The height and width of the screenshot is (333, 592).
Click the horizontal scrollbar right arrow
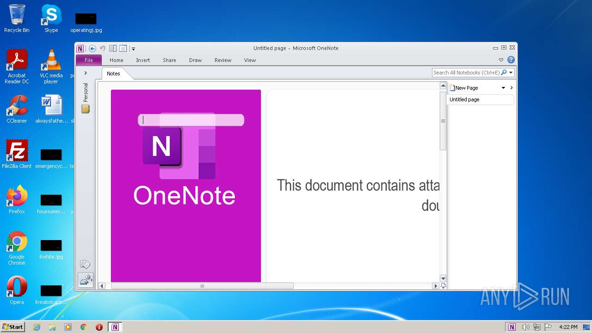pyautogui.click(x=435, y=286)
